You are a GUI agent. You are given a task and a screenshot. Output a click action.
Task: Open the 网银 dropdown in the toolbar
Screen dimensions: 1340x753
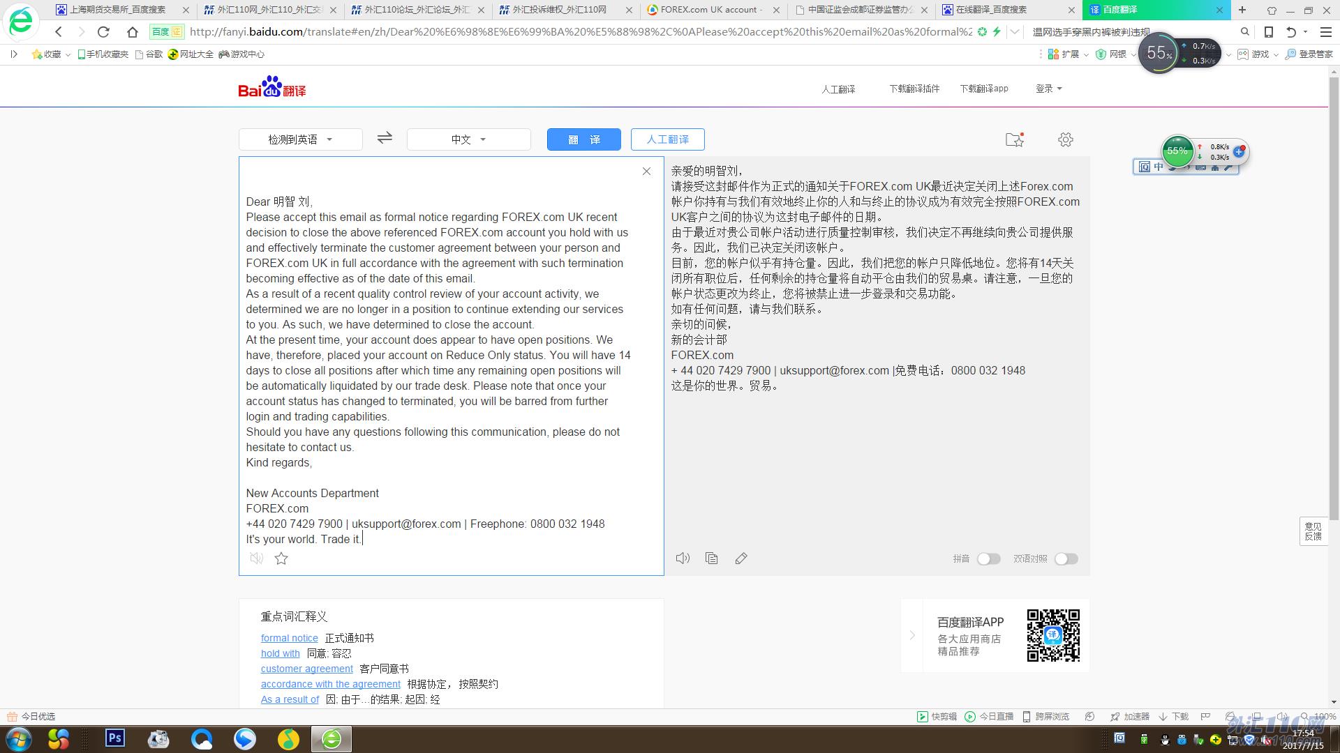pos(1116,54)
